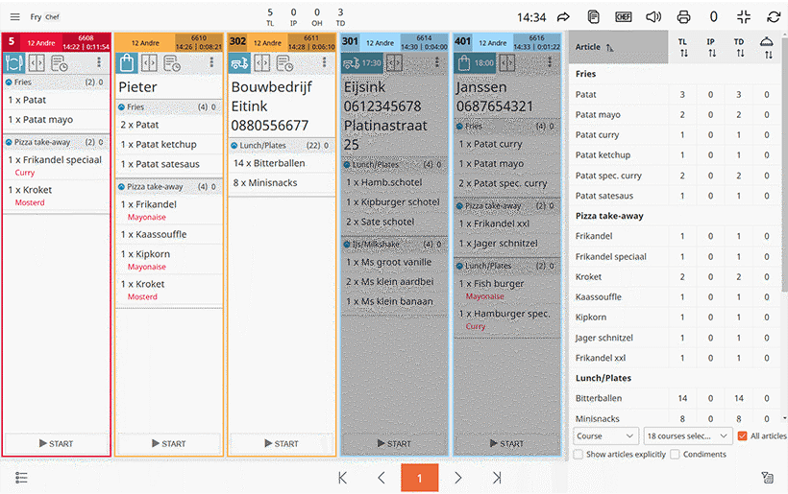The height and width of the screenshot is (494, 788).
Task: Open the Course dropdown
Action: point(605,436)
